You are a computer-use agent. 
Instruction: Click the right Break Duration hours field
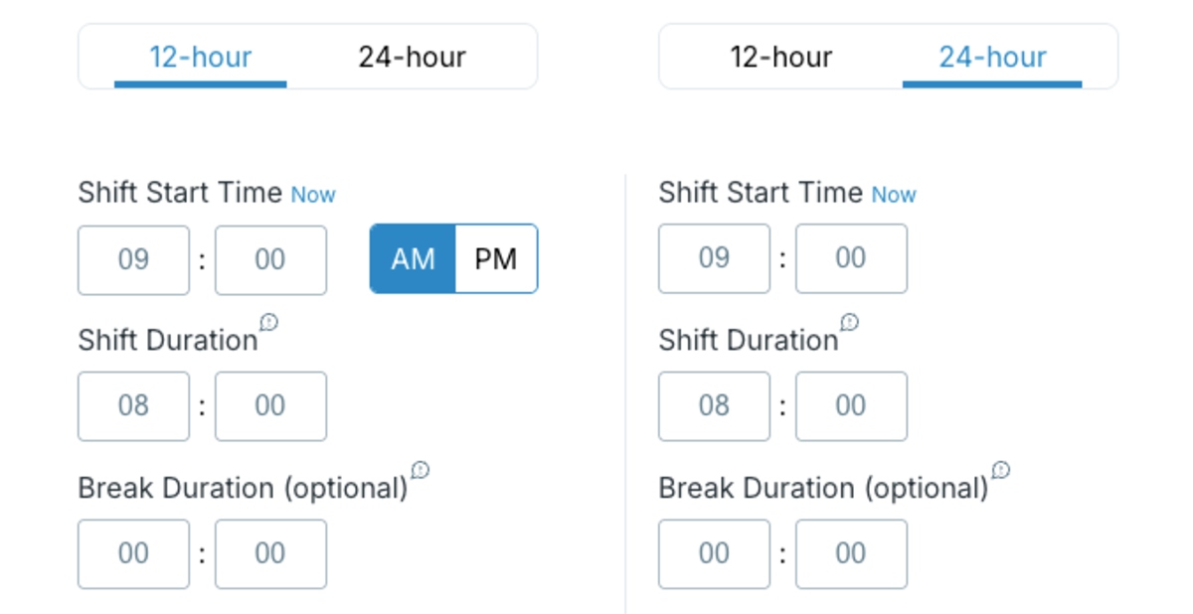click(714, 553)
